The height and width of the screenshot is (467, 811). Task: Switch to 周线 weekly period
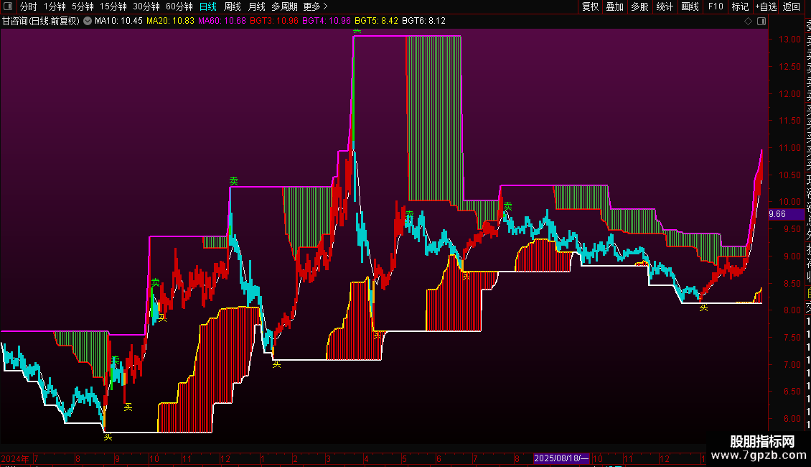coord(233,6)
